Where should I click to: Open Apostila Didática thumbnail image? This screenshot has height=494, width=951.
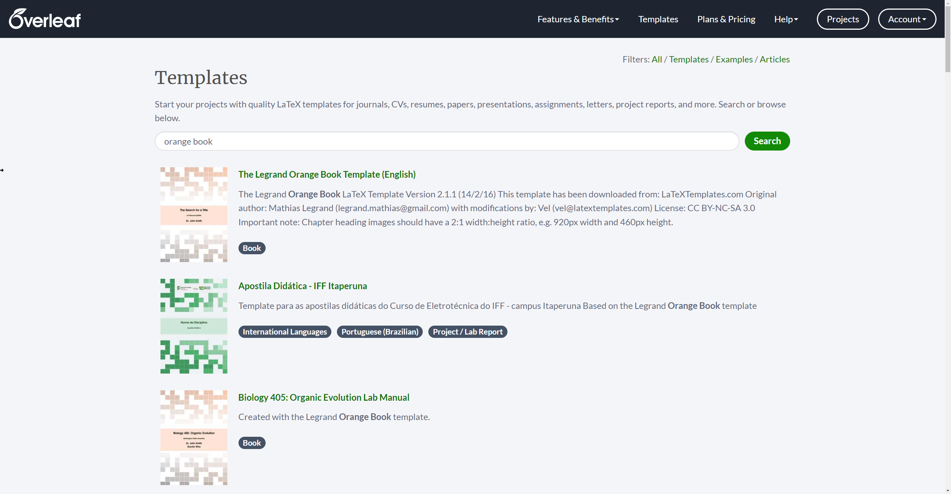tap(194, 326)
